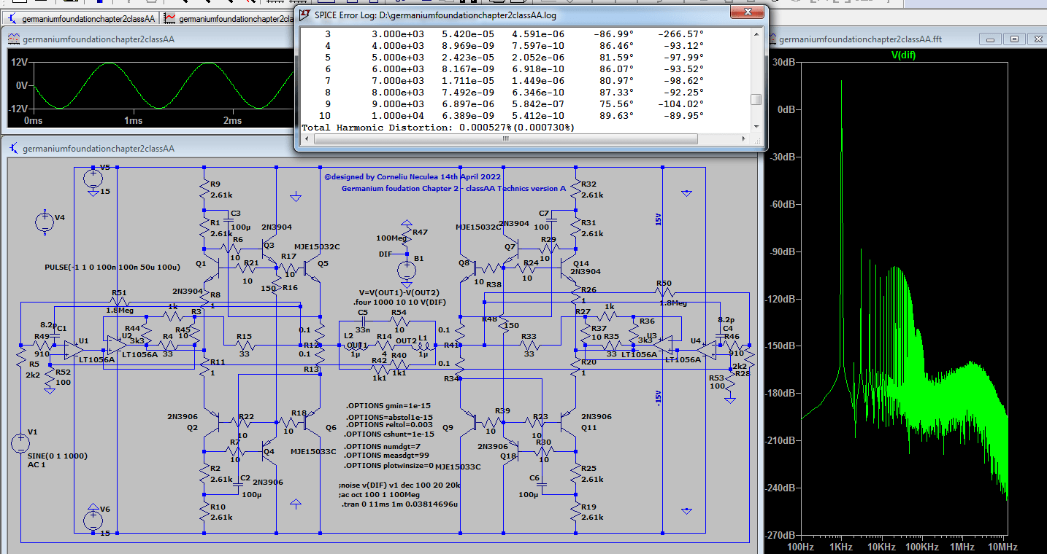The image size is (1047, 554).
Task: Click the schematic window's title bar icon
Action: [14, 148]
